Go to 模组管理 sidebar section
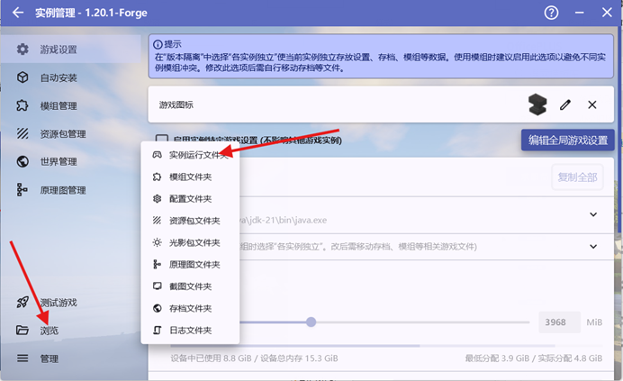This screenshot has height=381, width=623. click(x=58, y=105)
